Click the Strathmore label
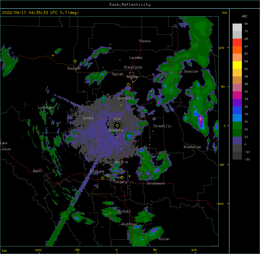This screenshot has height=254, width=260. coord(156,183)
